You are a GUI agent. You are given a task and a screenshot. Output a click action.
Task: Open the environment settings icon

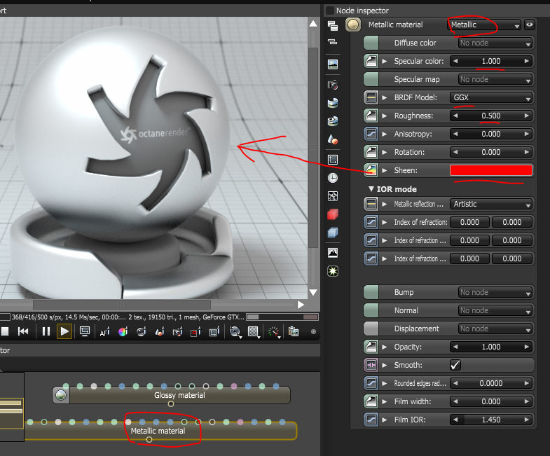(333, 103)
